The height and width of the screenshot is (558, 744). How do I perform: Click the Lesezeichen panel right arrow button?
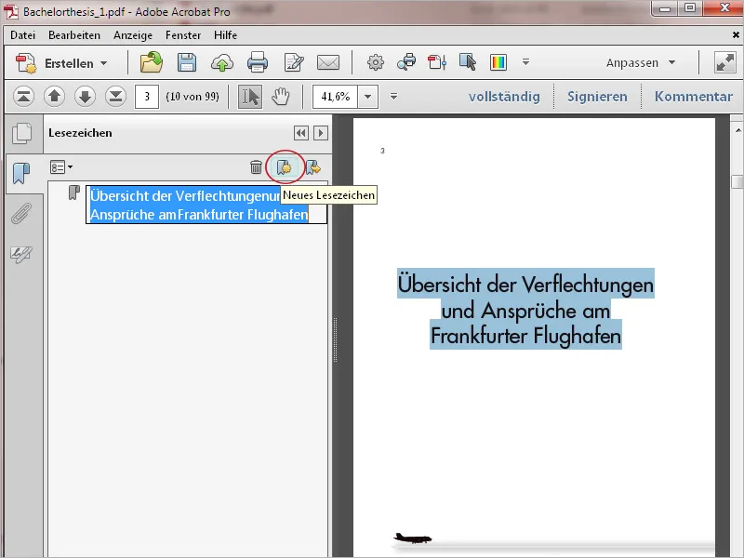coord(321,133)
